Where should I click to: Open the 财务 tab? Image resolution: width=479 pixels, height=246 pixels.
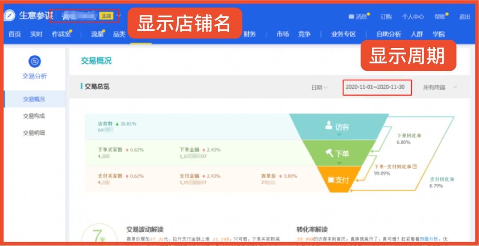pyautogui.click(x=250, y=34)
